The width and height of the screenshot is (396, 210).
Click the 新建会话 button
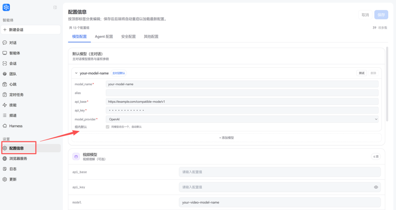[30, 30]
